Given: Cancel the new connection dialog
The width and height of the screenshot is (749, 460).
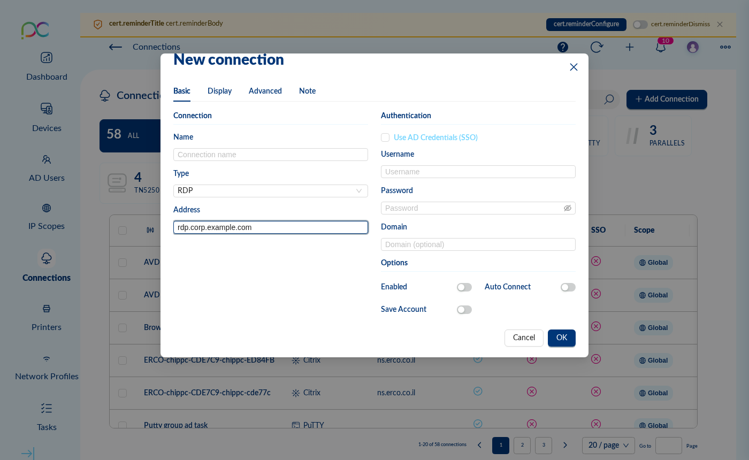Looking at the screenshot, I should tap(523, 338).
